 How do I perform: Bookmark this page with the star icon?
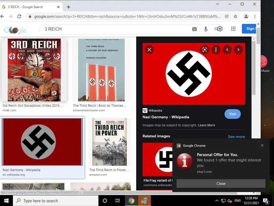(235, 16)
